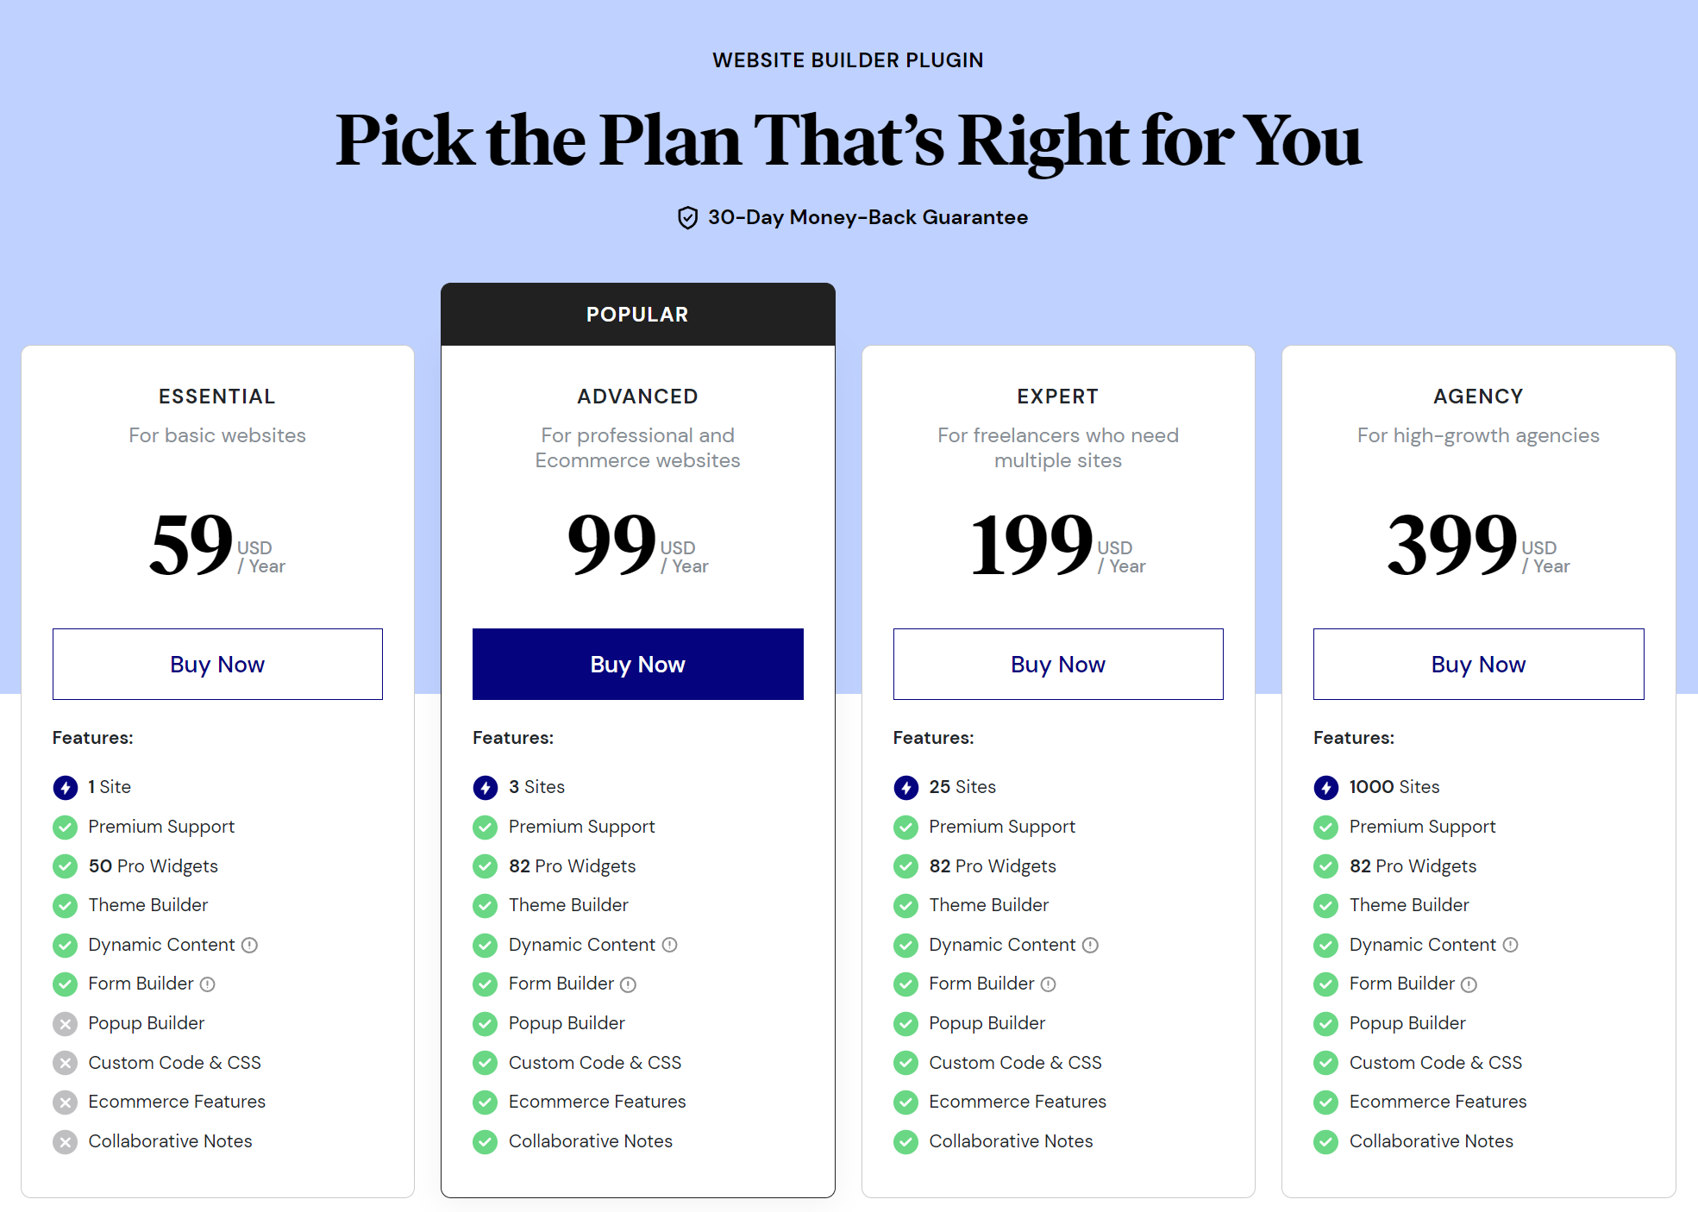Click the Expert plan heading
1698x1212 pixels.
pyautogui.click(x=1058, y=397)
